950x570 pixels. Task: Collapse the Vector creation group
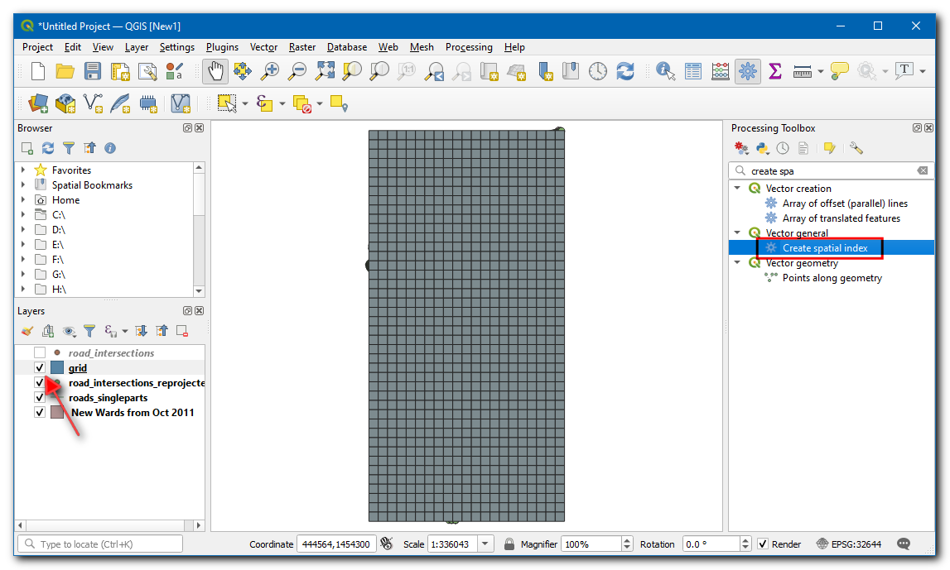tap(737, 189)
